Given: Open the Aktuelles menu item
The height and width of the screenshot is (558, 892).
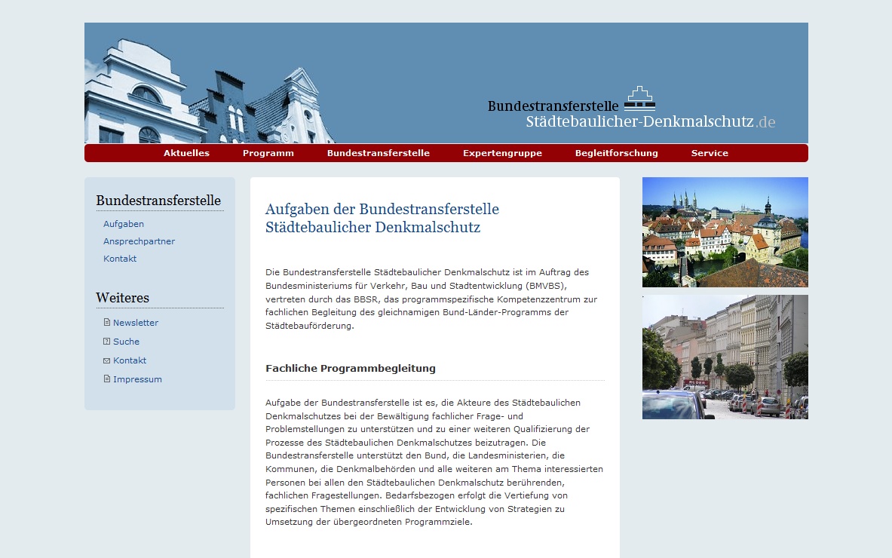Looking at the screenshot, I should (186, 153).
